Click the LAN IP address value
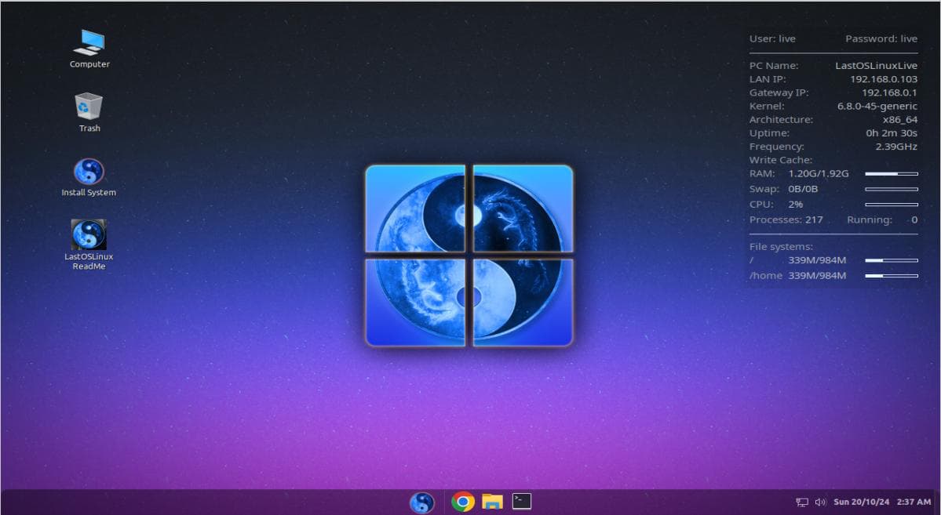The image size is (941, 515). pos(883,79)
